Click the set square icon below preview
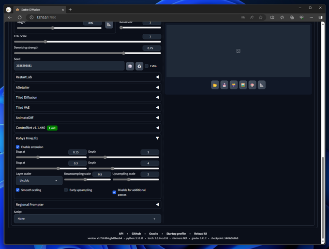The image size is (329, 249). click(x=262, y=85)
